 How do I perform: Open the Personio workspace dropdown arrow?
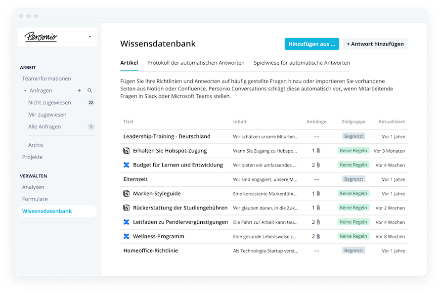90,37
